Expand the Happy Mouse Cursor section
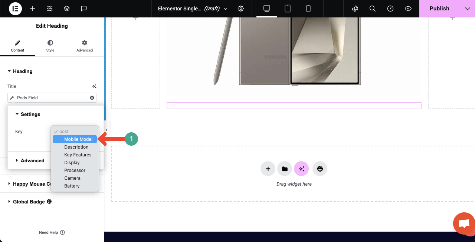 (x=29, y=184)
